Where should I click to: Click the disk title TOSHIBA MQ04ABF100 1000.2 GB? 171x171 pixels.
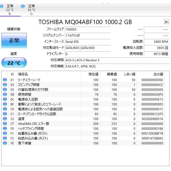pyautogui.click(x=85, y=22)
